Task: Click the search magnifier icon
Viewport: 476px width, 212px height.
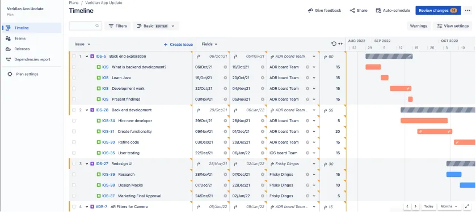Action: 97,26
